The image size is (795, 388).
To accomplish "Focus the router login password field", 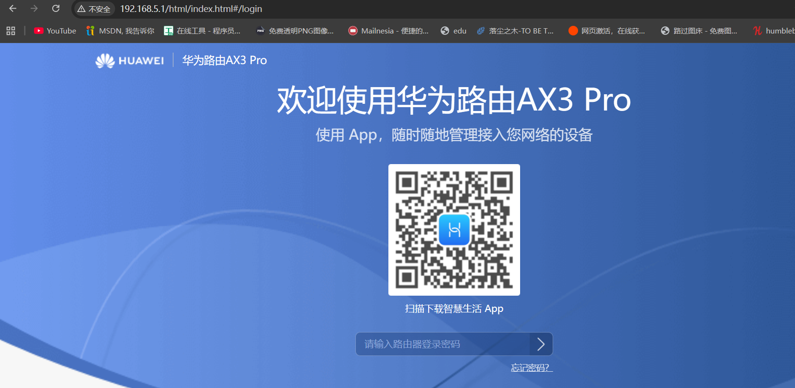I will (x=443, y=344).
